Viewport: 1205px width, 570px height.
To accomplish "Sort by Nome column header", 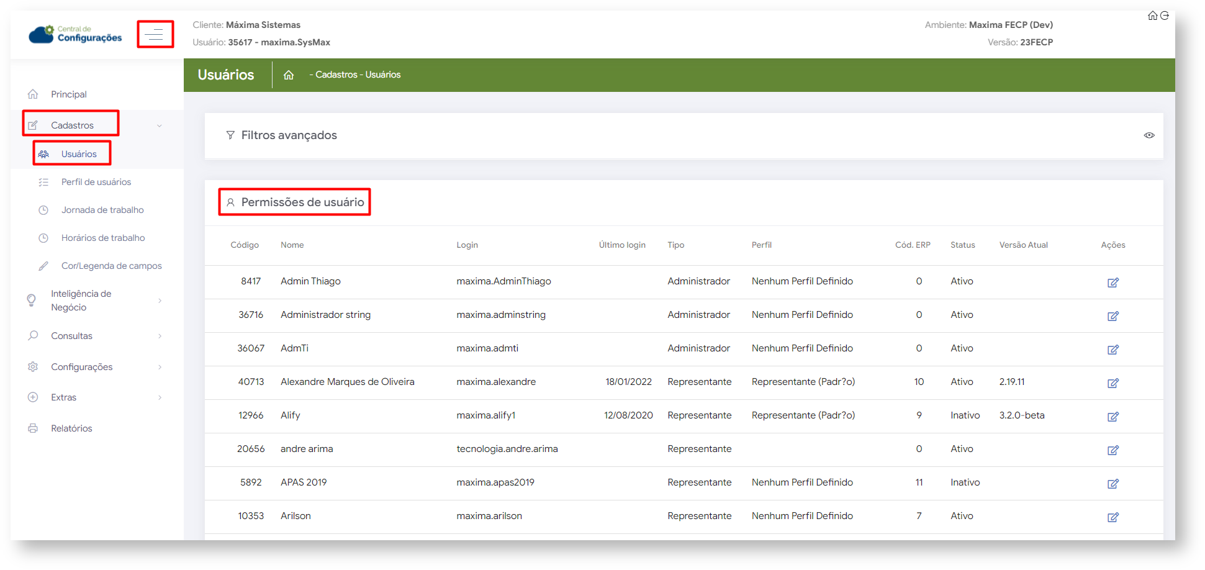I will (x=292, y=245).
